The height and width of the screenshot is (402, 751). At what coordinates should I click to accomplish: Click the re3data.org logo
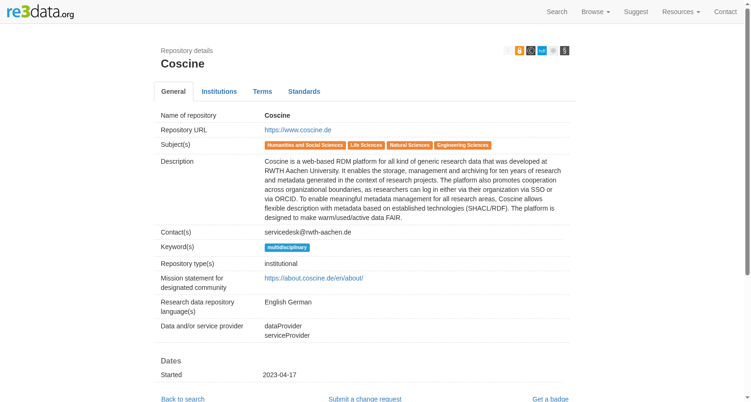click(40, 12)
